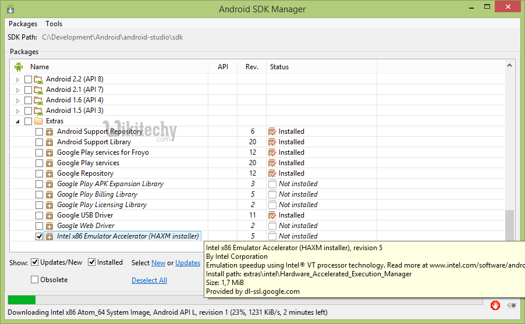
Task: Open the Tools menu
Action: pyautogui.click(x=54, y=24)
